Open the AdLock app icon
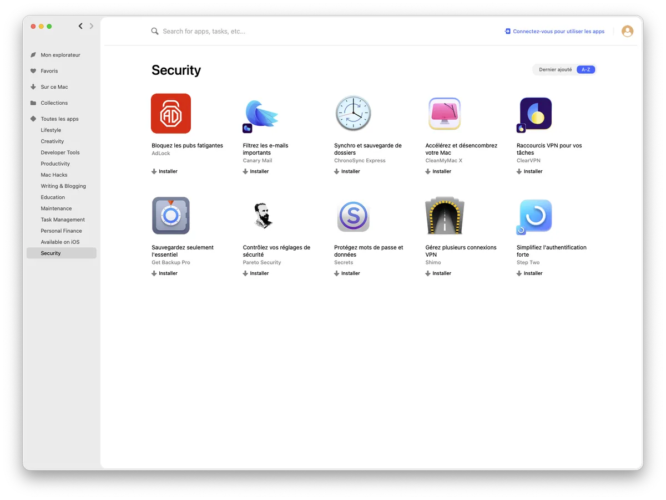The width and height of the screenshot is (666, 500). pyautogui.click(x=171, y=113)
